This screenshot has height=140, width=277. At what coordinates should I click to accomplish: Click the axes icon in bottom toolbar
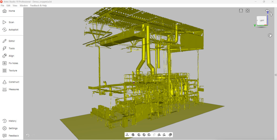click(x=127, y=135)
